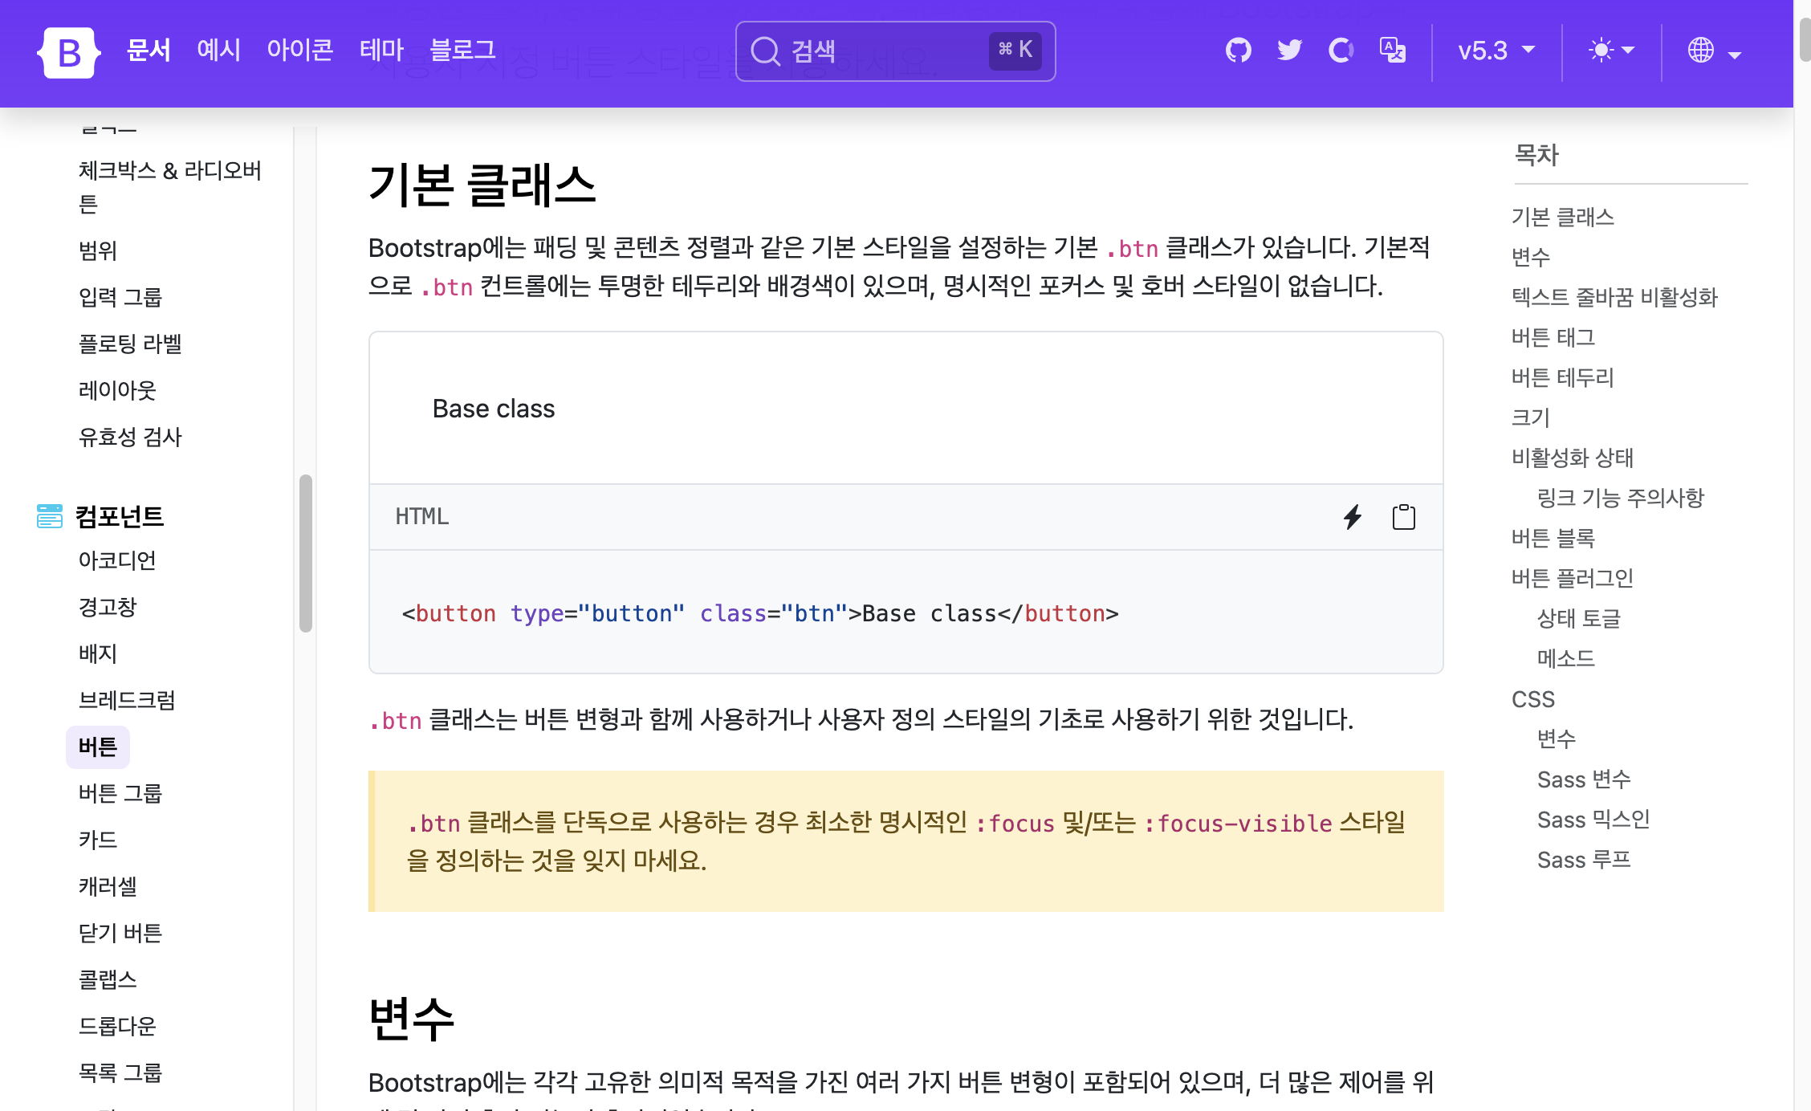Click the sidebar scrollbar thumb

305,554
